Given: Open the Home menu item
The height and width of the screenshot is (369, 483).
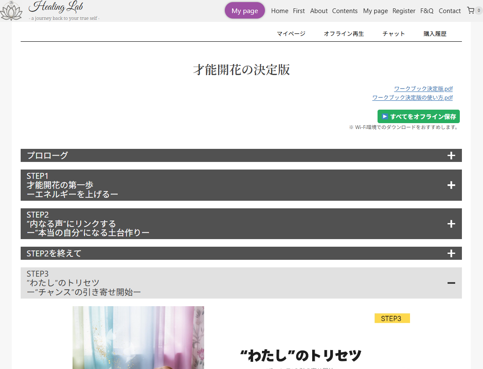Looking at the screenshot, I should 280,11.
